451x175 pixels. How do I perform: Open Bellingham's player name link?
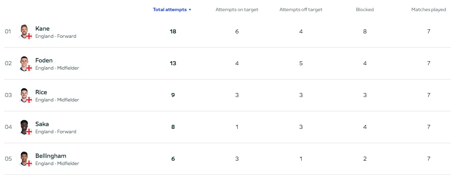tap(50, 156)
